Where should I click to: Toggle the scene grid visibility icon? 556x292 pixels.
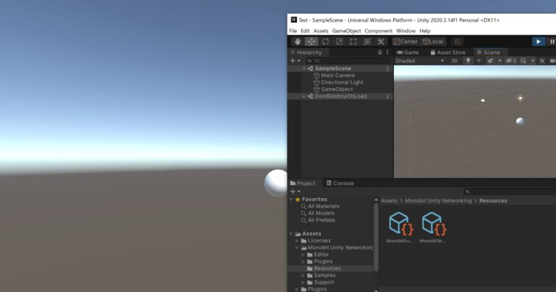pyautogui.click(x=523, y=61)
